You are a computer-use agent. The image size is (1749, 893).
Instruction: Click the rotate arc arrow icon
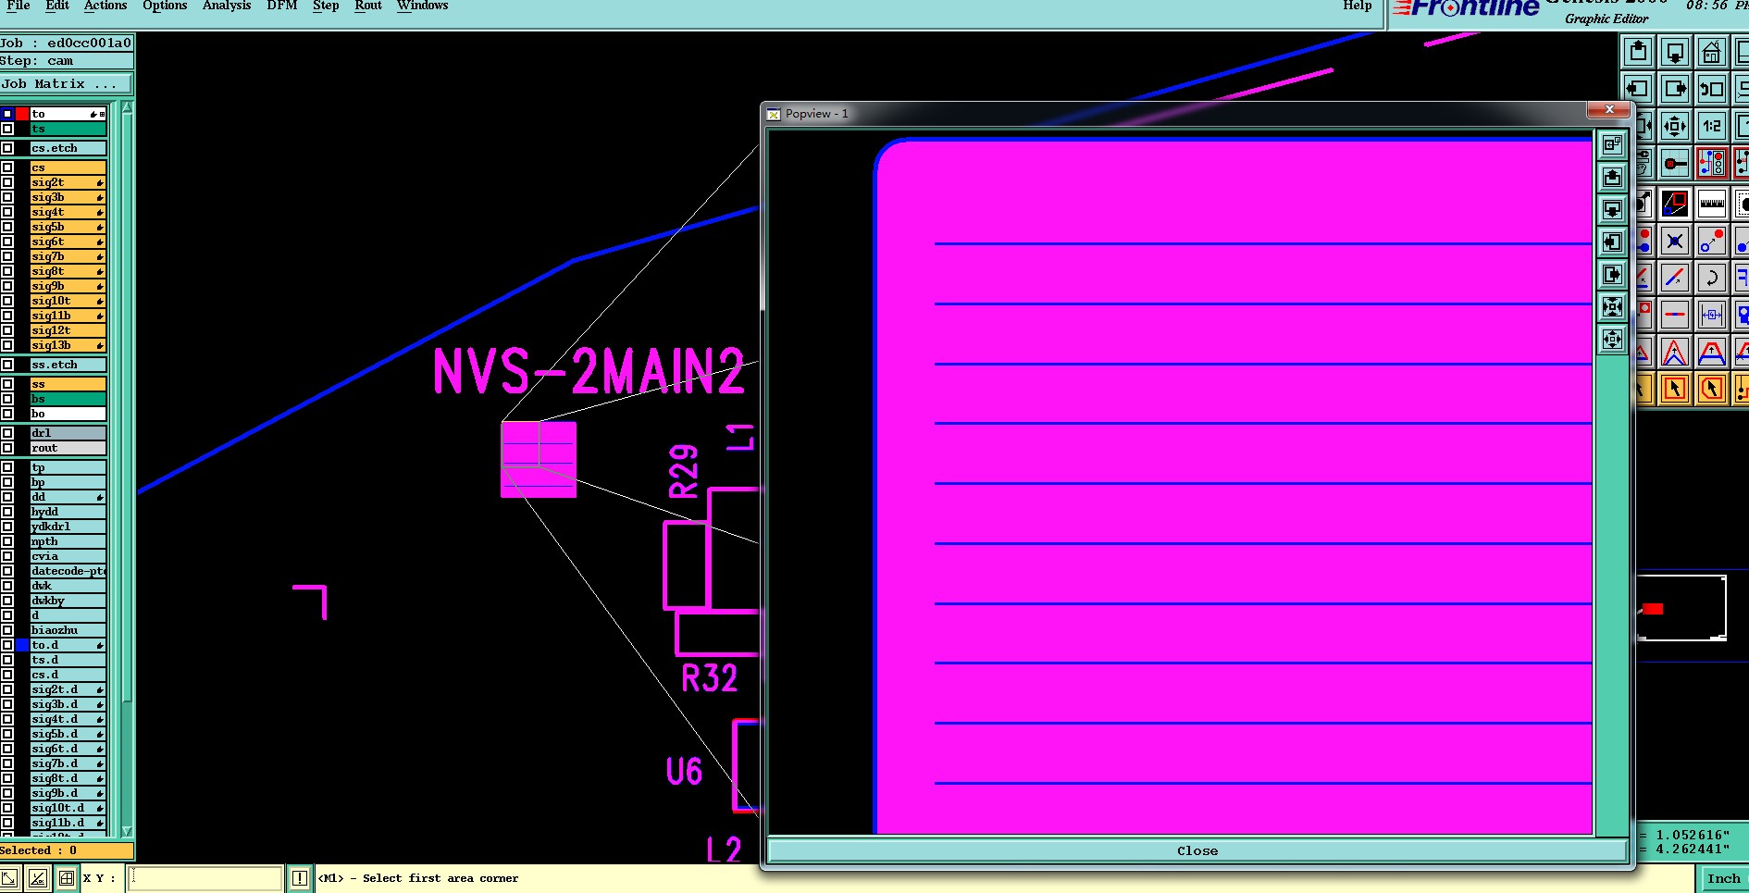tap(1712, 278)
